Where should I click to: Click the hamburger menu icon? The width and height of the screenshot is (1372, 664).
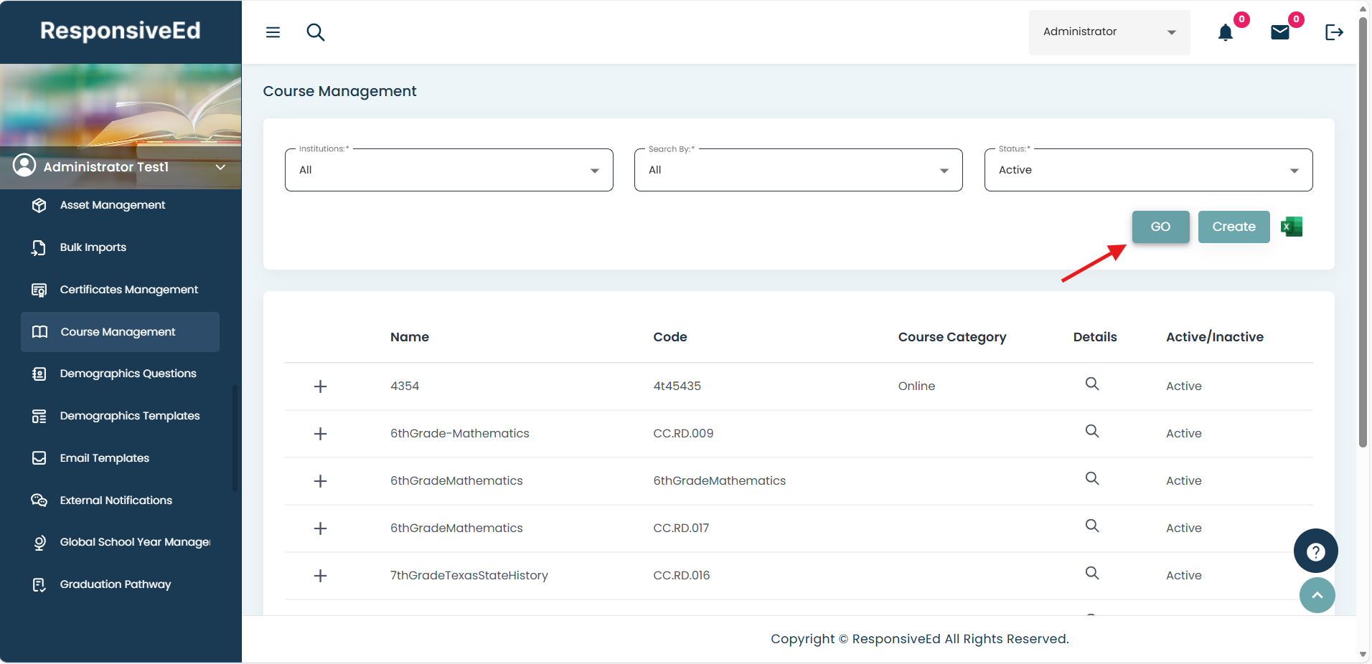pos(273,32)
